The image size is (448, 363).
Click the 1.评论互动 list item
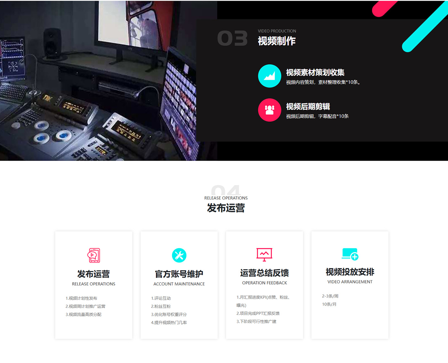coord(161,298)
